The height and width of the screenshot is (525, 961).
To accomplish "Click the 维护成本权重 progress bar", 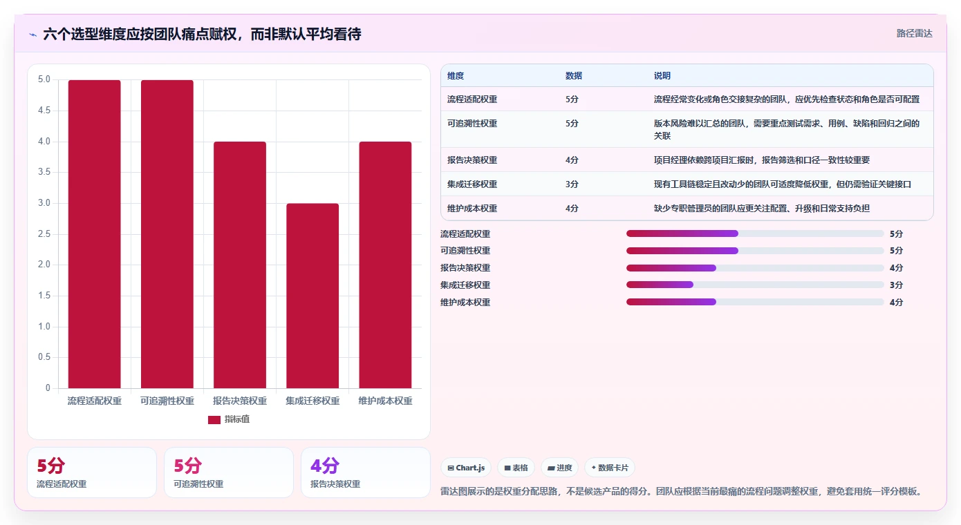I will [755, 302].
